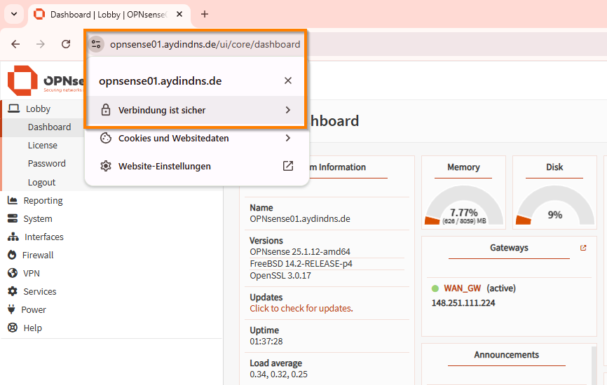Image resolution: width=607 pixels, height=385 pixels.
Task: Expand the Help menu
Action: pyautogui.click(x=32, y=328)
